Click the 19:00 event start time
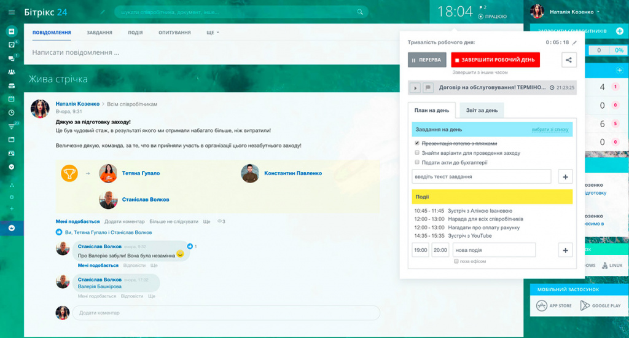This screenshot has width=629, height=338. click(x=420, y=250)
